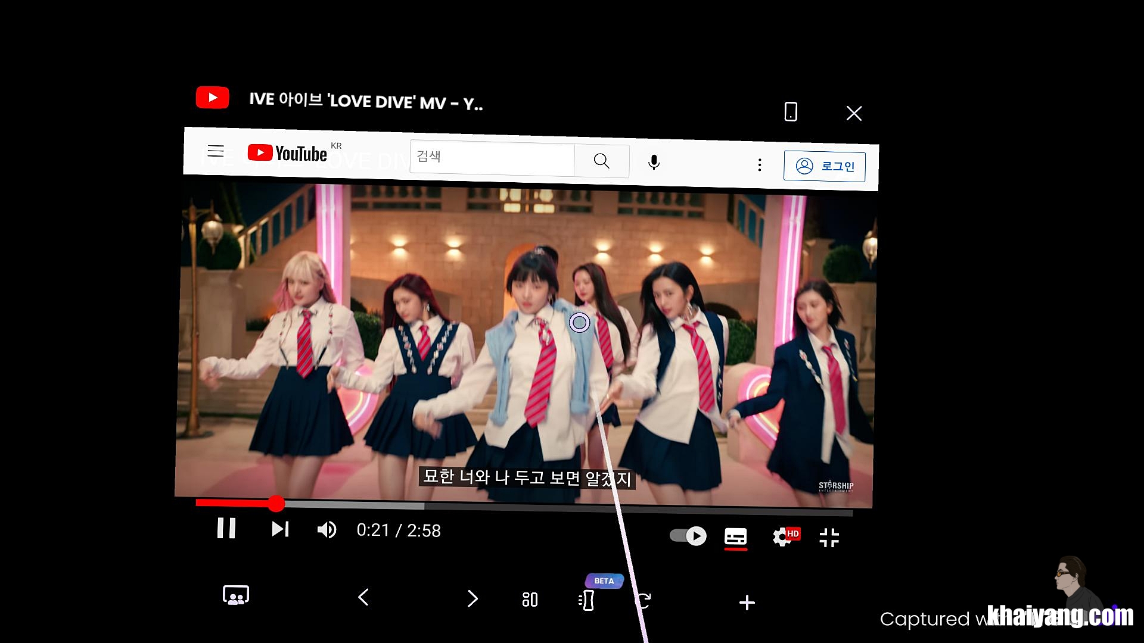
Task: Click the red progress bar scrubber
Action: pos(276,504)
